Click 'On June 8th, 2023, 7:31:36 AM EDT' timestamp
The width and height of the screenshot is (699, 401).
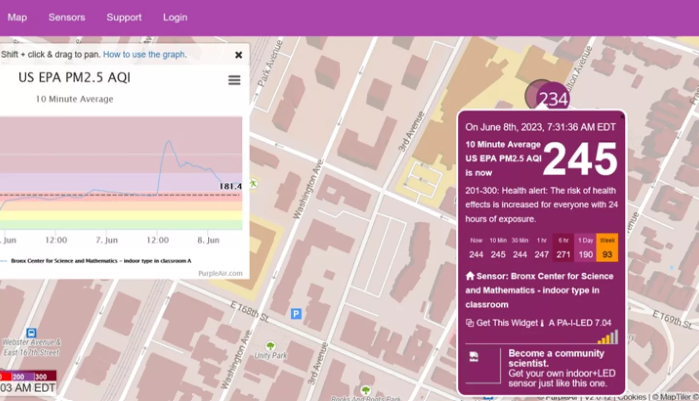pos(540,127)
